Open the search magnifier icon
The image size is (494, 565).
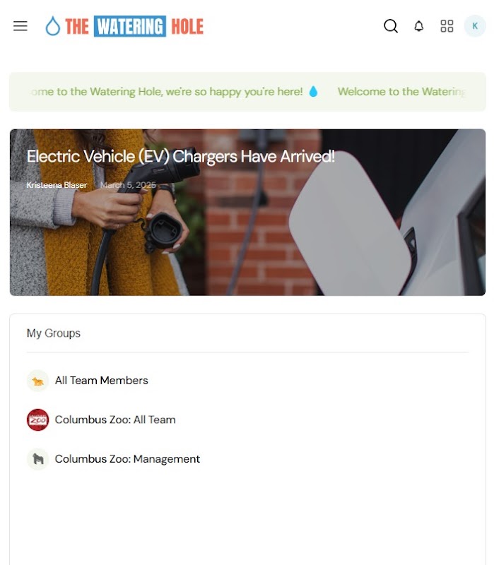point(391,26)
